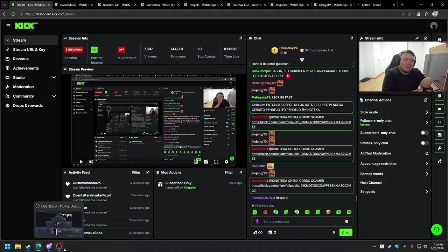Open stream preview settings gear
The width and height of the screenshot is (448, 252).
(x=226, y=162)
